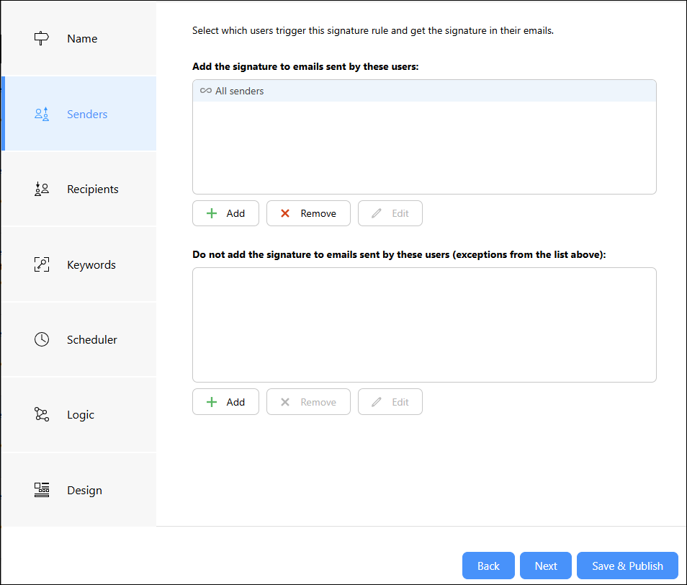Click the Logic nodes icon
This screenshot has height=585, width=687.
coord(42,414)
